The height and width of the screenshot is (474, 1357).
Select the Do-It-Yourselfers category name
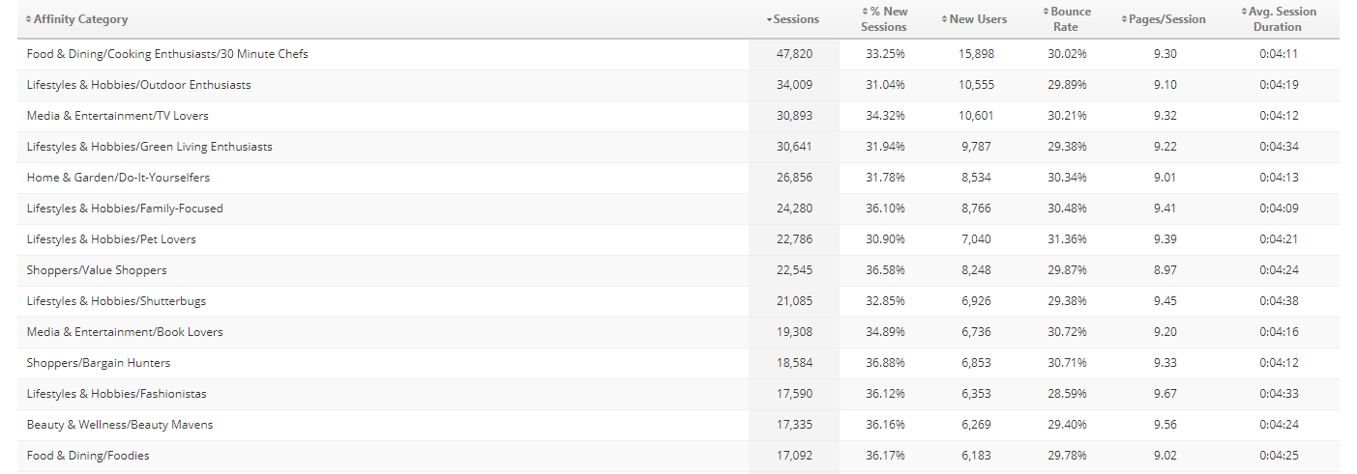coord(118,178)
